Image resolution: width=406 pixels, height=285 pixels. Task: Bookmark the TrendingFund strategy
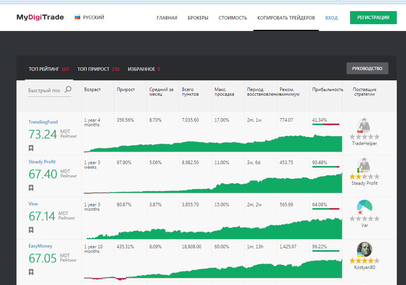click(x=31, y=148)
